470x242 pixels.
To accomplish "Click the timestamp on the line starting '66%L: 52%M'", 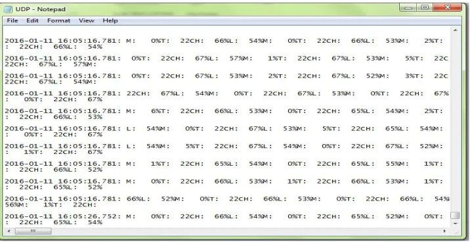I will coord(63,199).
